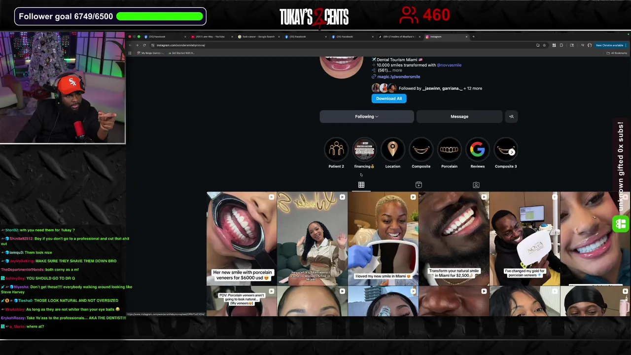
Task: View followers via 'Followed by _jaswinn' text
Action: (440, 88)
